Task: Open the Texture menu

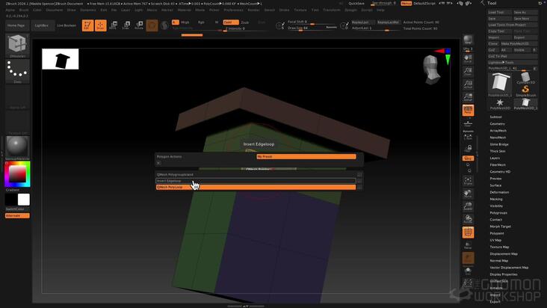Action: pos(300,10)
